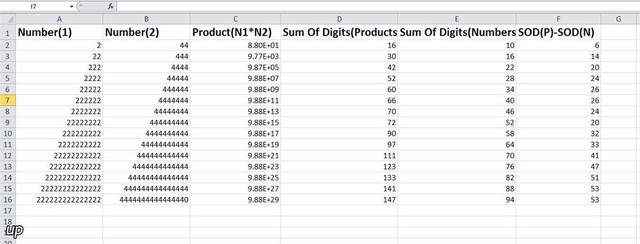Click the Insert Function fx icon
Screen dimensions: 640x244
click(110, 6)
